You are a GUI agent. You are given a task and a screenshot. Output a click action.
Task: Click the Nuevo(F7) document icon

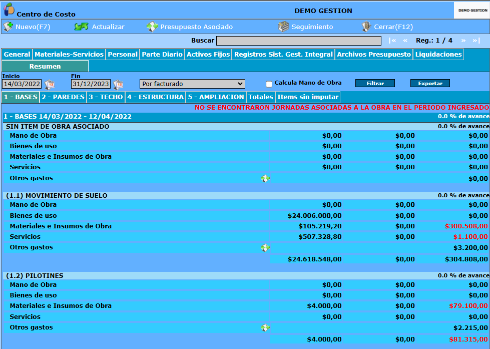pyautogui.click(x=8, y=27)
